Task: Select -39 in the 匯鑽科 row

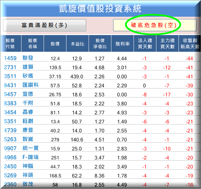Action: [189, 85]
